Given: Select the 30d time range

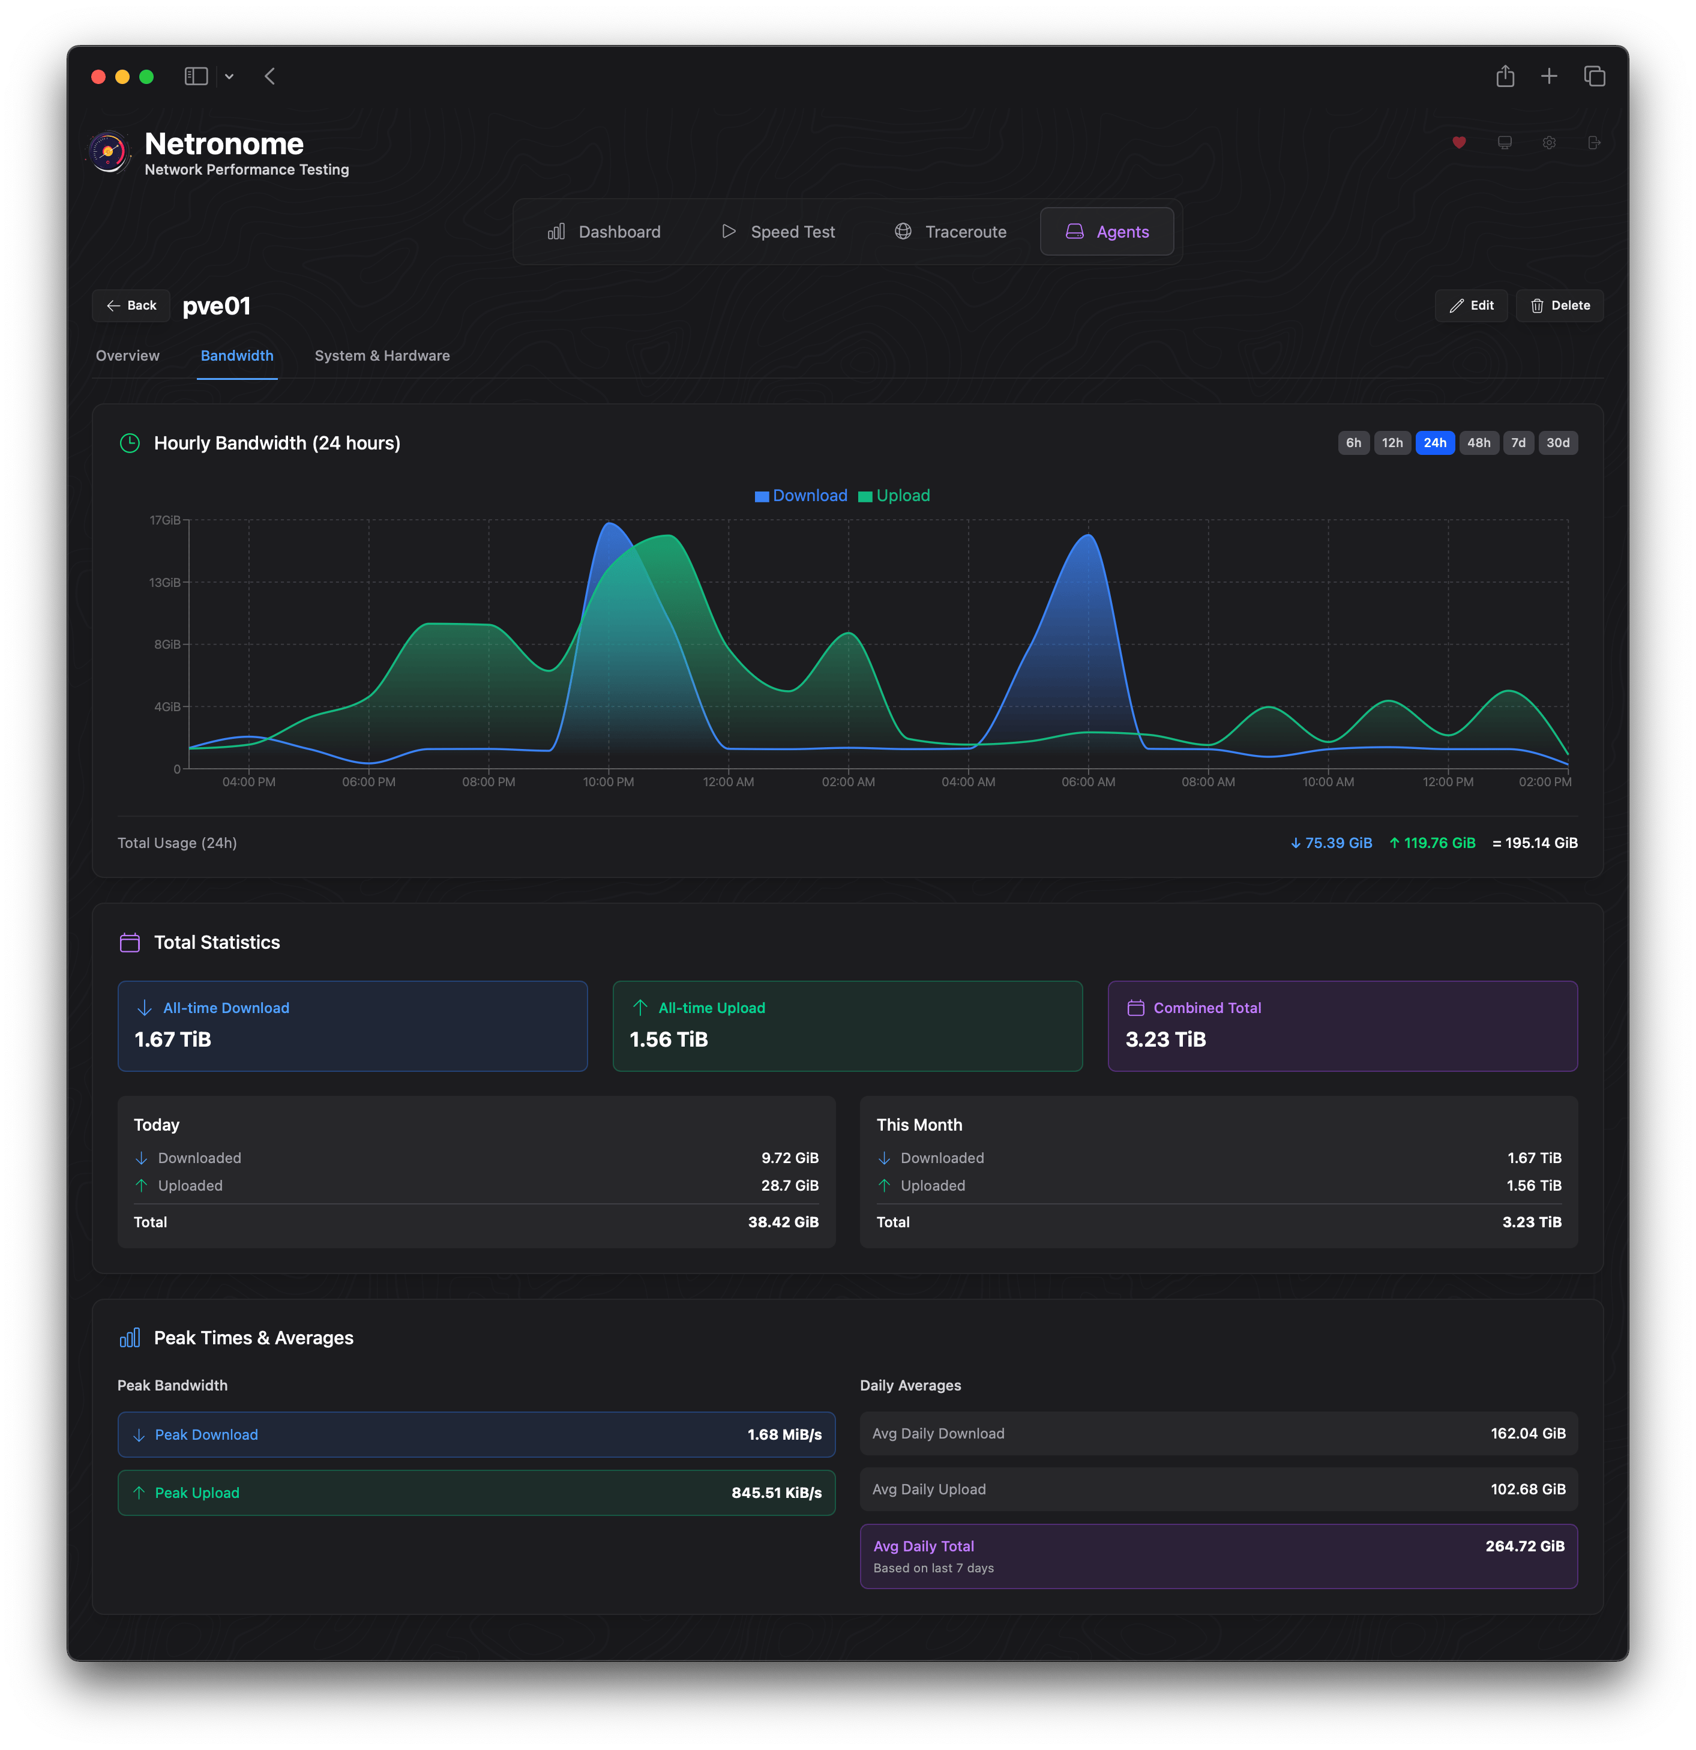Looking at the screenshot, I should pyautogui.click(x=1557, y=443).
